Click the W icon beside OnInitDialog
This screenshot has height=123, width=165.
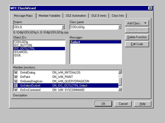pyautogui.click(x=16, y=73)
